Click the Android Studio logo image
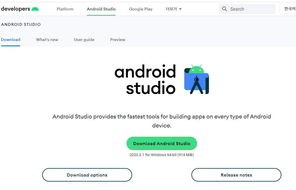Image resolution: width=296 pixels, height=190 pixels. (x=162, y=79)
